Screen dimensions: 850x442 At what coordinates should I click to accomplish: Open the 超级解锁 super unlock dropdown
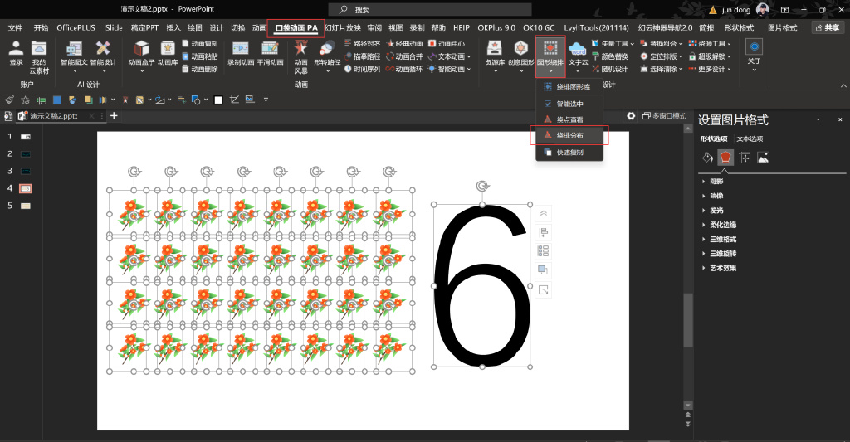(x=710, y=56)
